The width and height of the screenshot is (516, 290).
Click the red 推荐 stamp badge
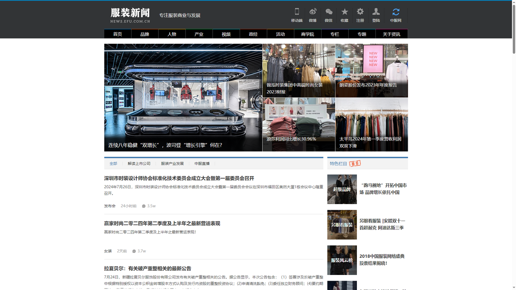[355, 163]
